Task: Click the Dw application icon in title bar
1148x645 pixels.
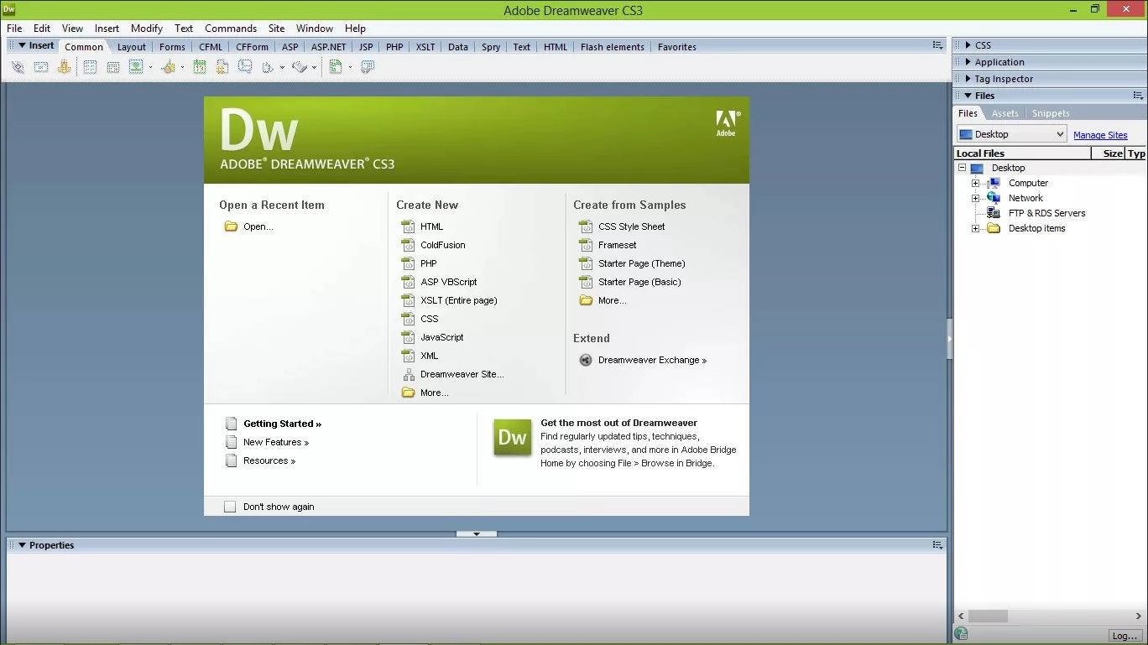Action: coord(8,9)
